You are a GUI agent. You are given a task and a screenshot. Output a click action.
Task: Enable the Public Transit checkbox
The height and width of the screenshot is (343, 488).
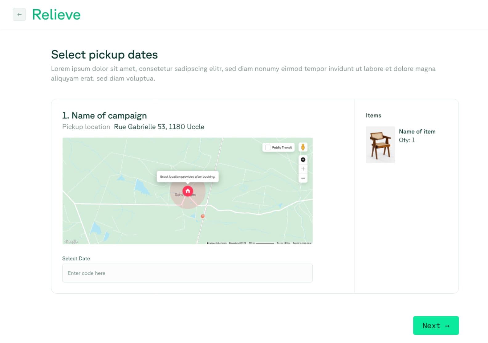[x=268, y=147]
